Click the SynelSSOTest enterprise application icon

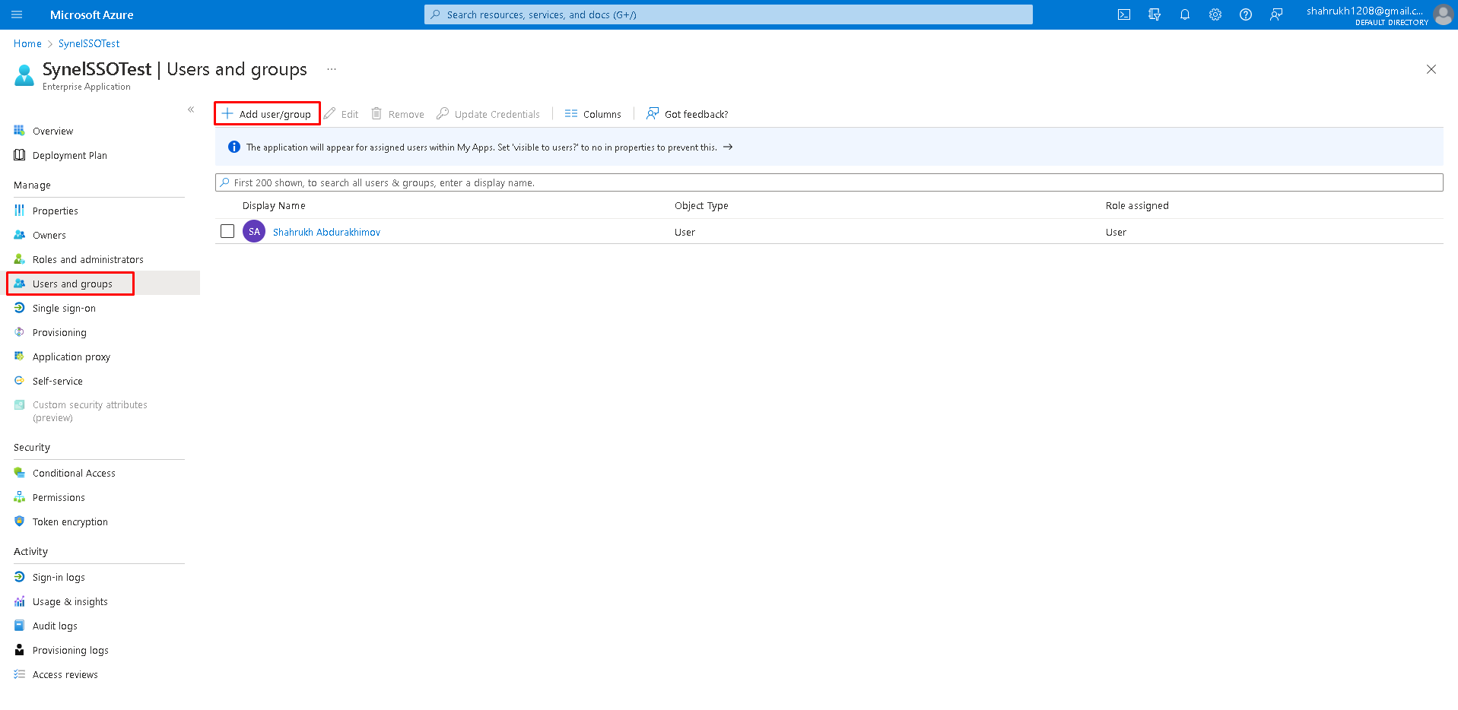[24, 75]
